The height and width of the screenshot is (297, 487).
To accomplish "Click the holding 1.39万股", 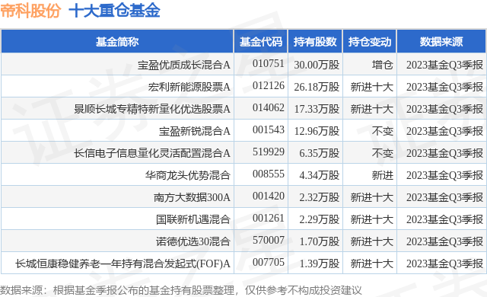I will click(320, 263).
